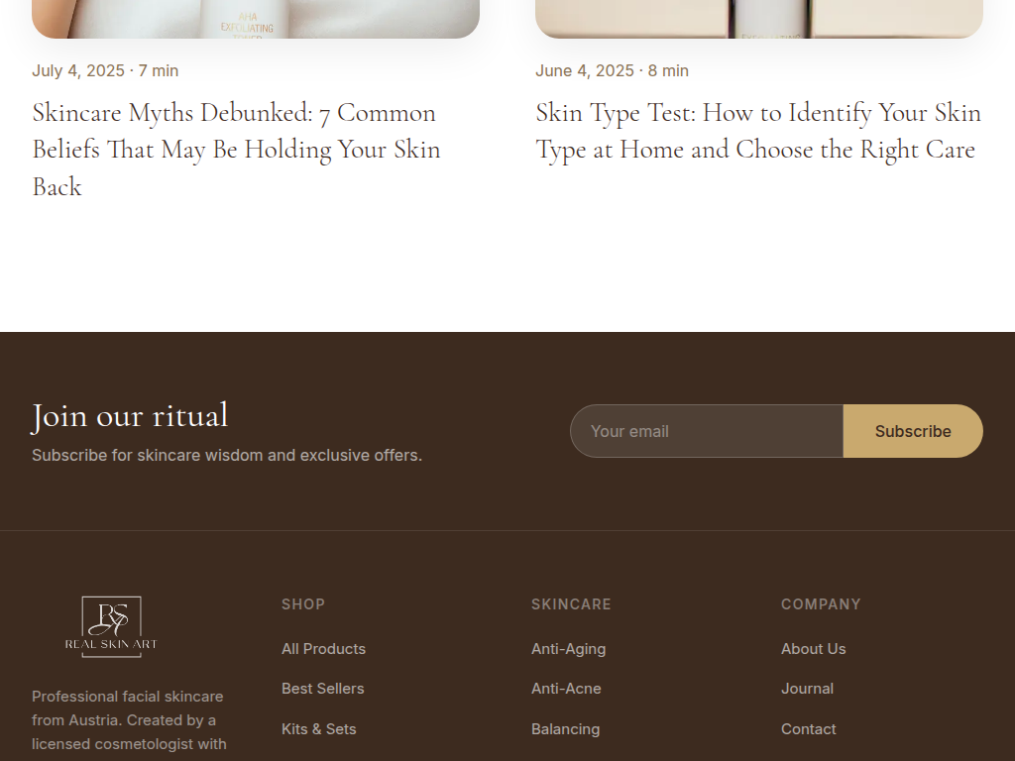Image resolution: width=1015 pixels, height=761 pixels.
Task: Click the AHA exfoliating toner article image
Action: pyautogui.click(x=256, y=19)
